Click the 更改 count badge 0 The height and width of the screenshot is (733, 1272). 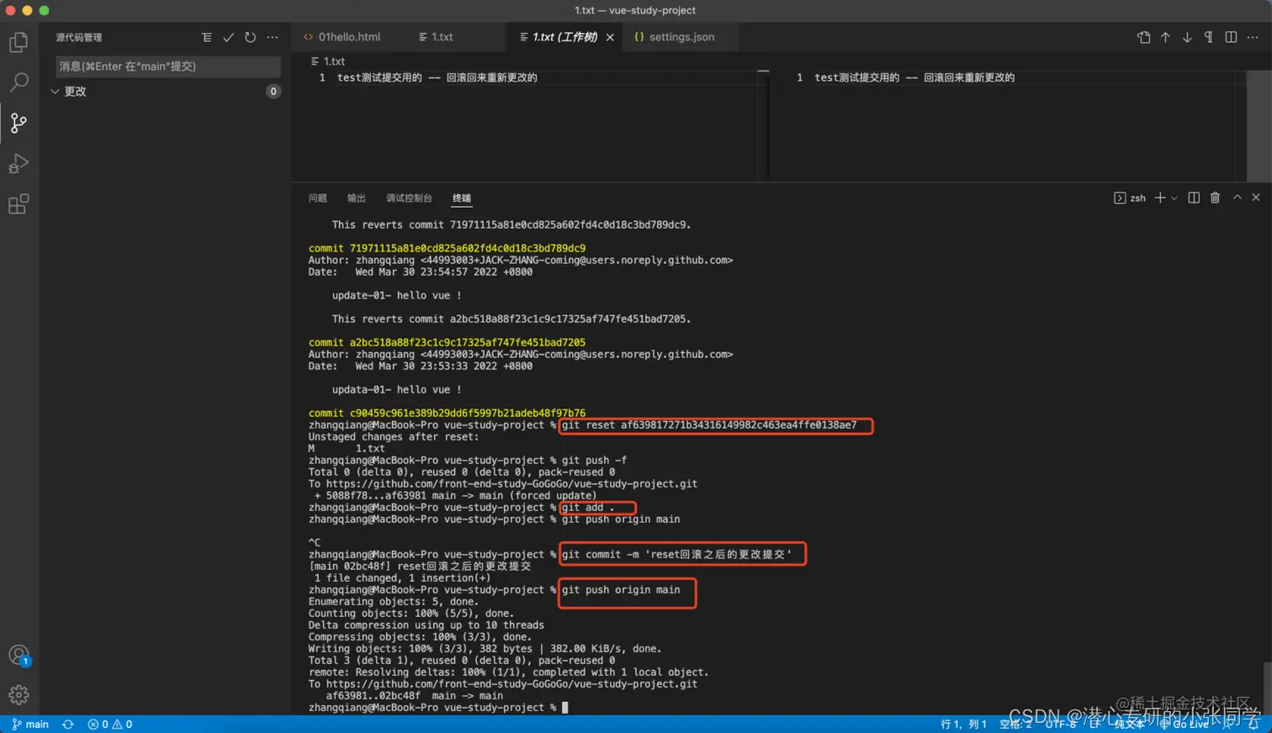click(x=273, y=92)
